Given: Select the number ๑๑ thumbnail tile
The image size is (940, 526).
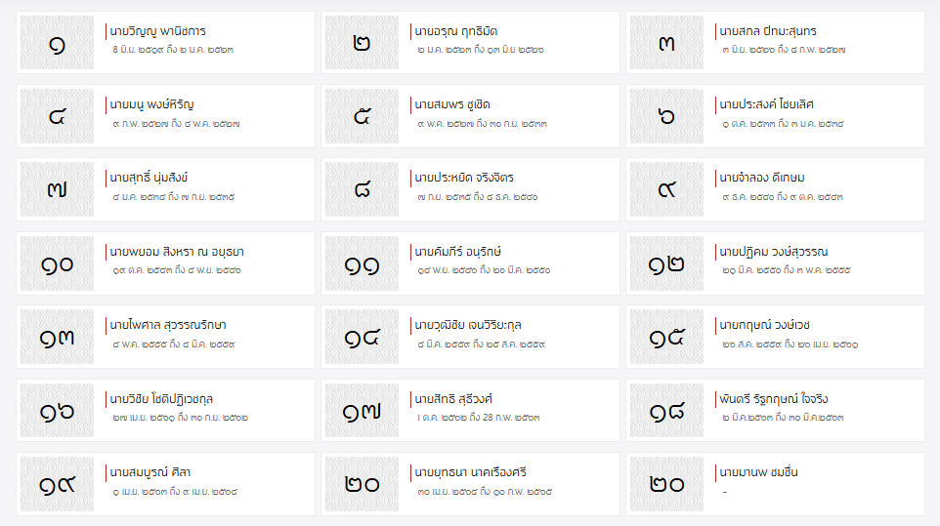Looking at the screenshot, I should tap(362, 263).
